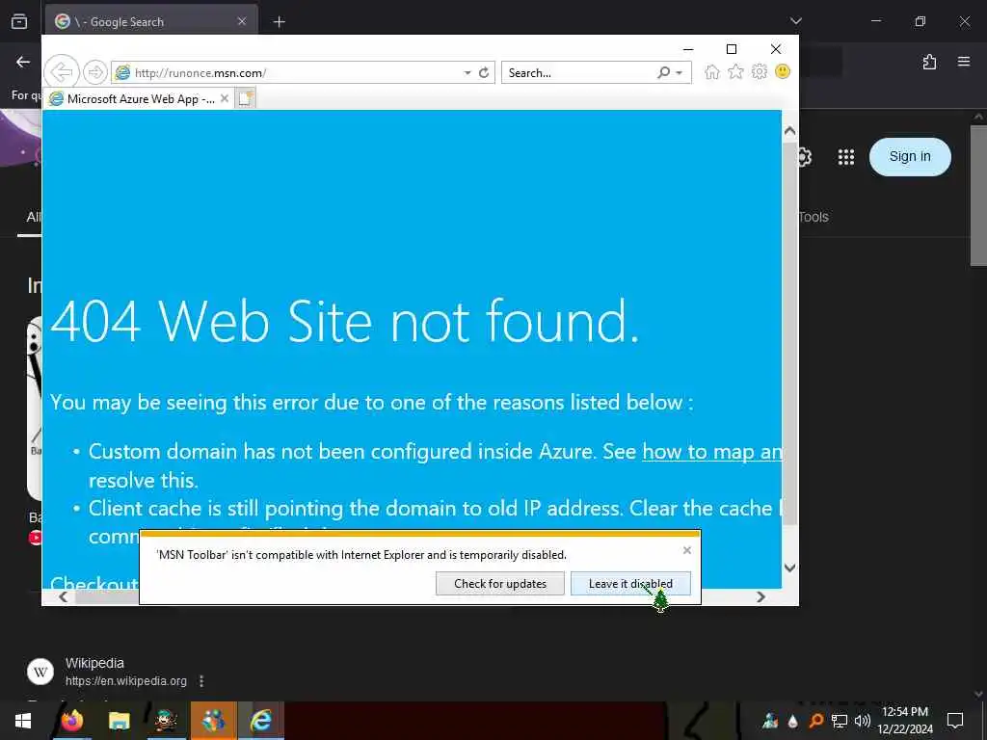Click the MSN butterfly taskbar icon
The width and height of the screenshot is (987, 740).
coord(213,721)
